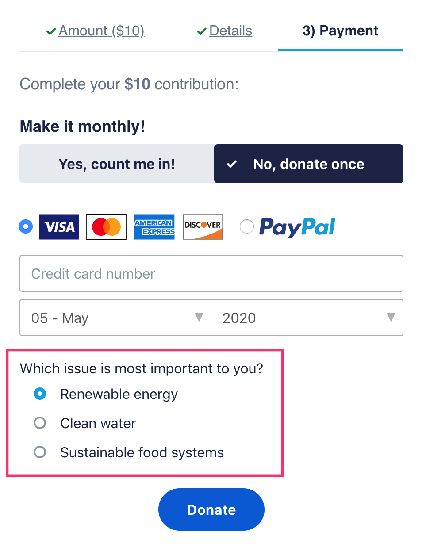This screenshot has height=544, width=430.
Task: Select the Renewable energy option
Action: [40, 394]
